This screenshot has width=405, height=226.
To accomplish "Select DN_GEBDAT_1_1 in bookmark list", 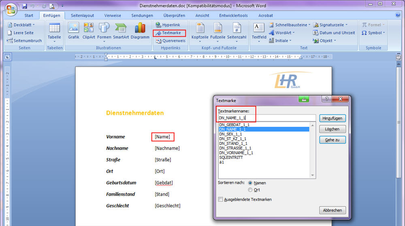I will [x=264, y=125].
